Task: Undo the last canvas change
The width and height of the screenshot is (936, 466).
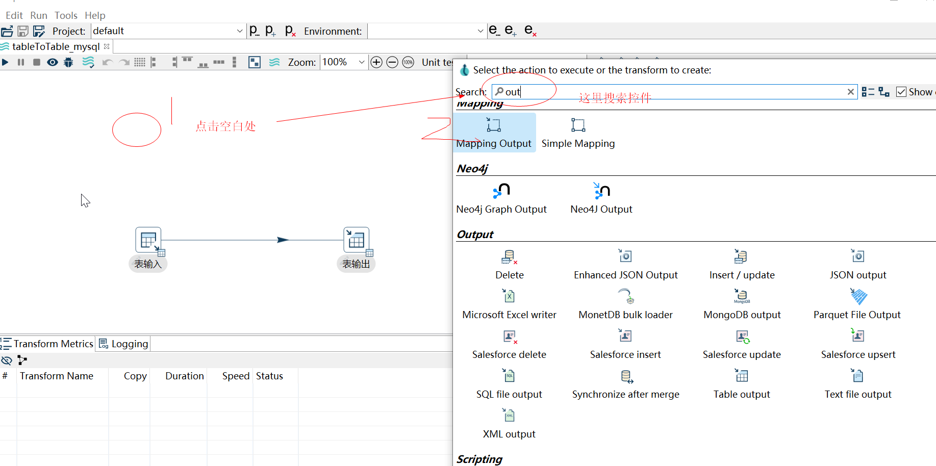Action: (x=108, y=62)
